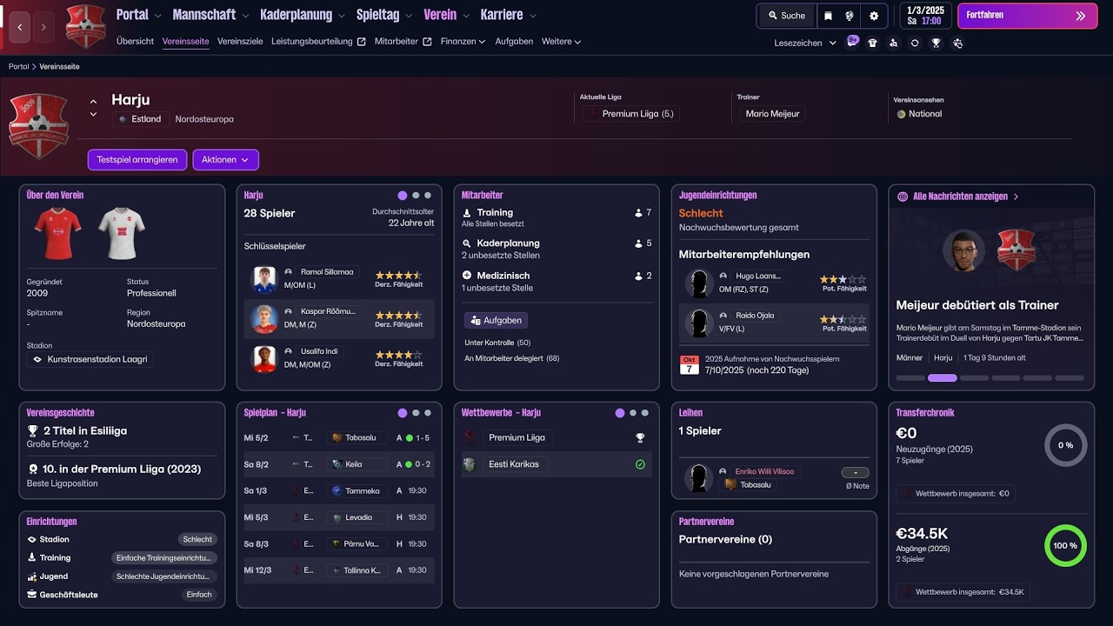Click the Harju club crest in top bar
Image resolution: width=1113 pixels, height=626 pixels.
click(x=85, y=26)
